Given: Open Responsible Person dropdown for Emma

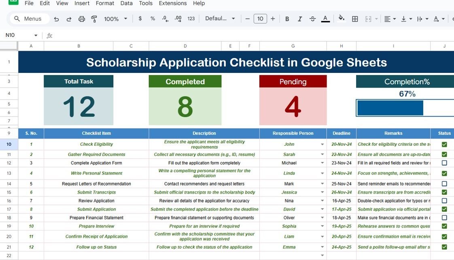Looking at the screenshot, I should (322, 247).
